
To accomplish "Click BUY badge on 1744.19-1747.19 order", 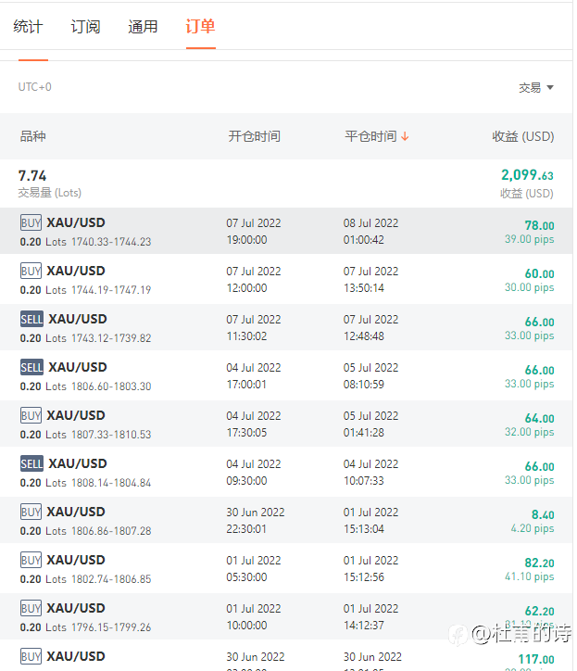I will 31,272.
